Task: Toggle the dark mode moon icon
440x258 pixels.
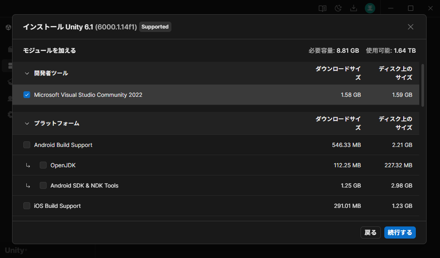Action: click(x=338, y=8)
